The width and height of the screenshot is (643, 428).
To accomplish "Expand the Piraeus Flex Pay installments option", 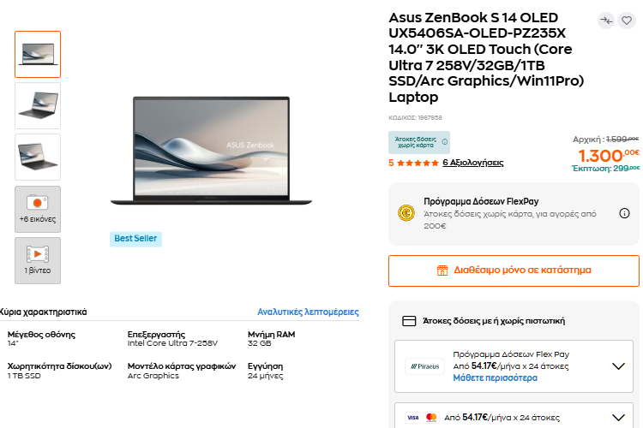I will pyautogui.click(x=618, y=366).
